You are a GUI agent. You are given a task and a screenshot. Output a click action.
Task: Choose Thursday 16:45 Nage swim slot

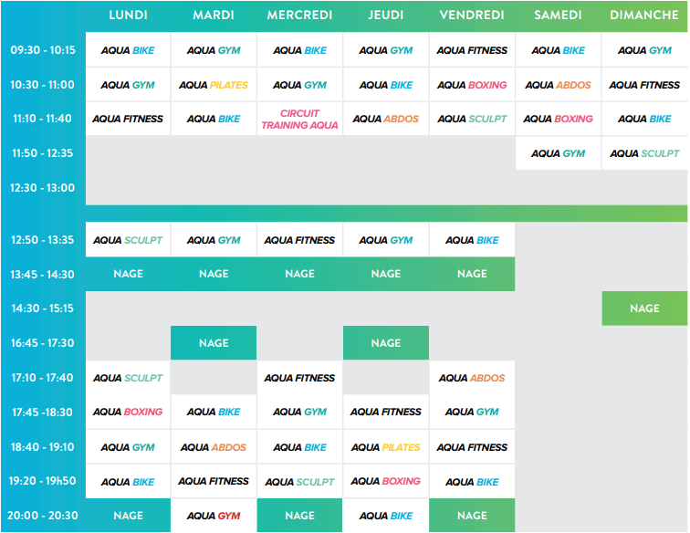(x=386, y=343)
